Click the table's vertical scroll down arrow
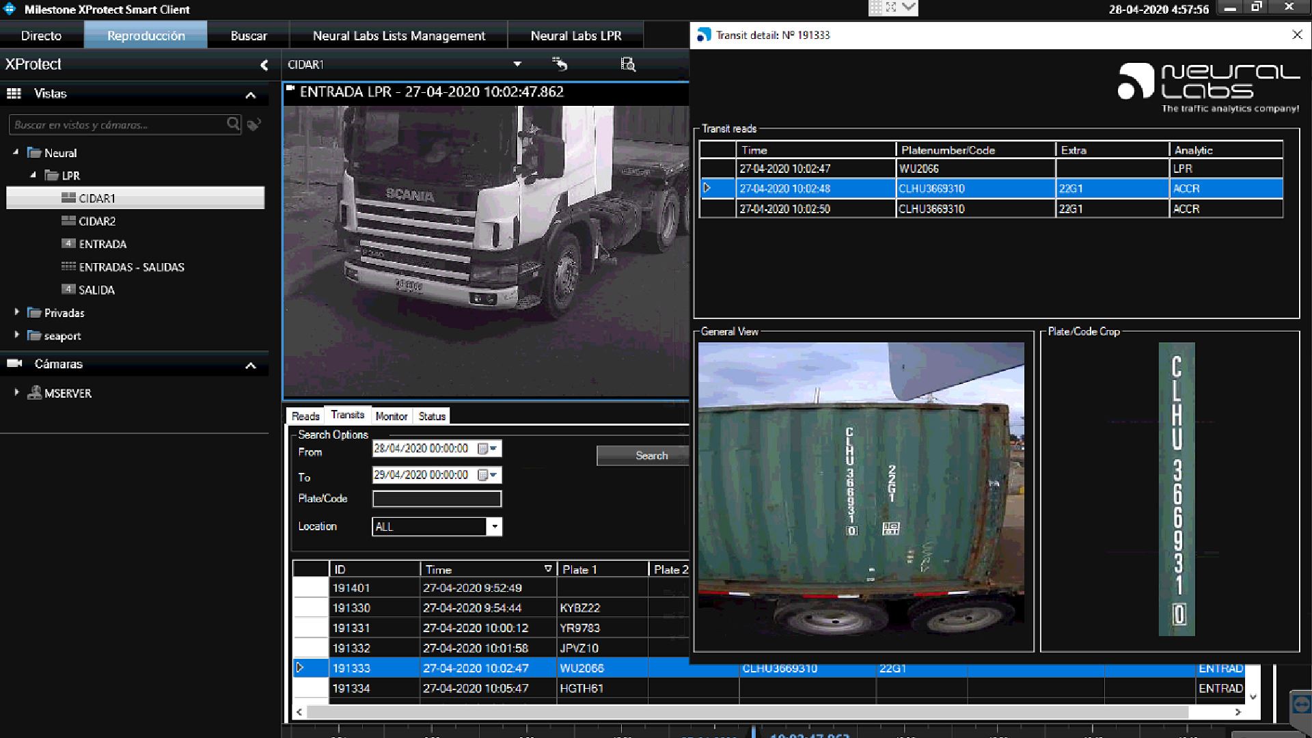 (x=1253, y=697)
